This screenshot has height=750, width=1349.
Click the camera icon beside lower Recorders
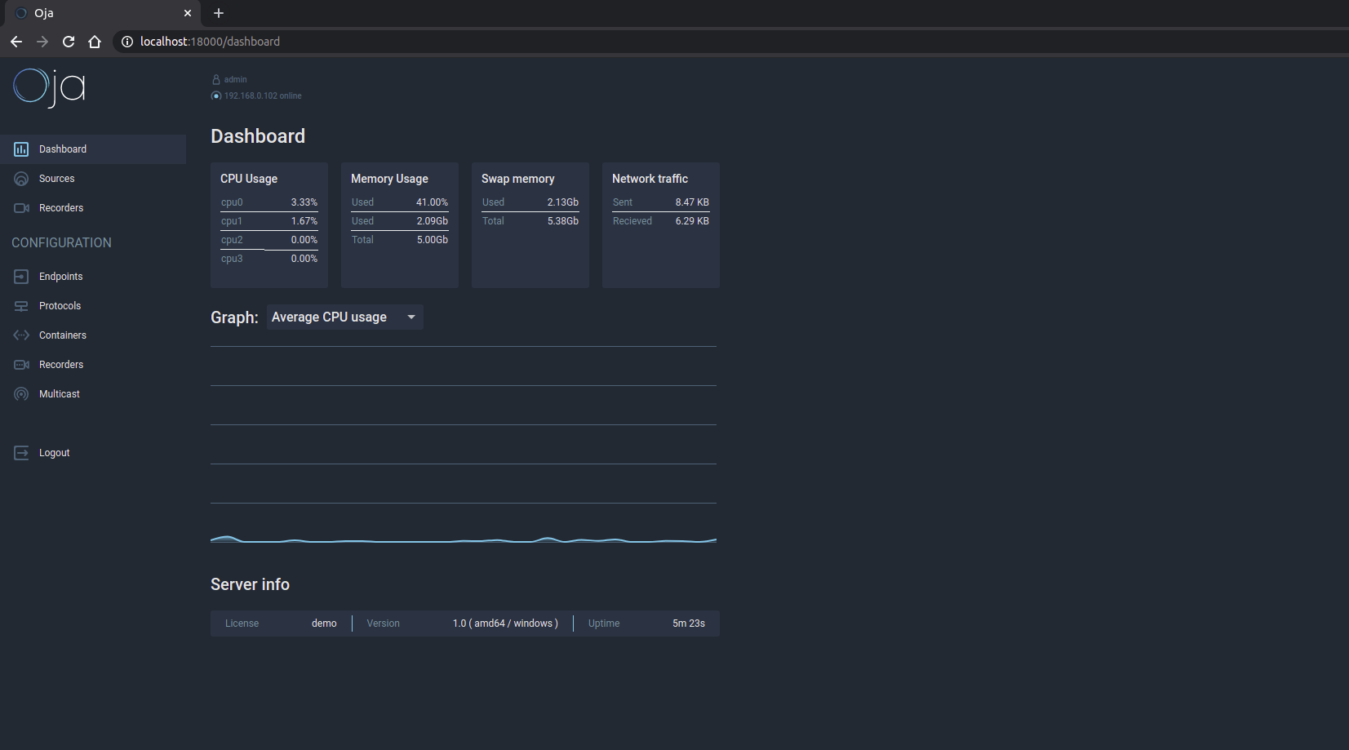pos(21,365)
